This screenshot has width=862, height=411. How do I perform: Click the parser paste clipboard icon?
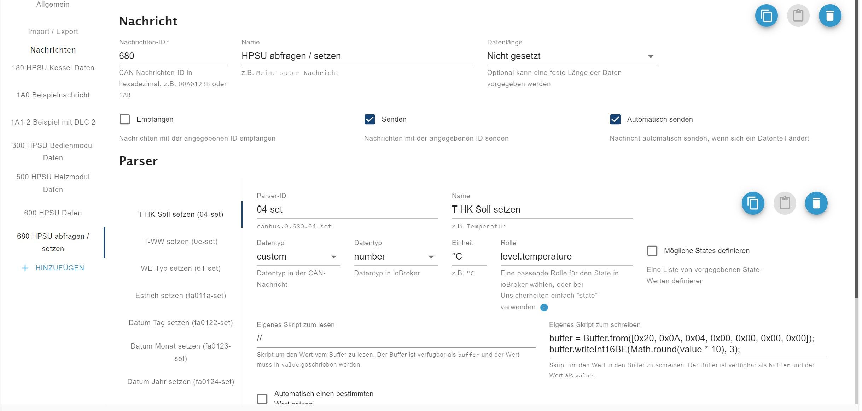pyautogui.click(x=785, y=203)
